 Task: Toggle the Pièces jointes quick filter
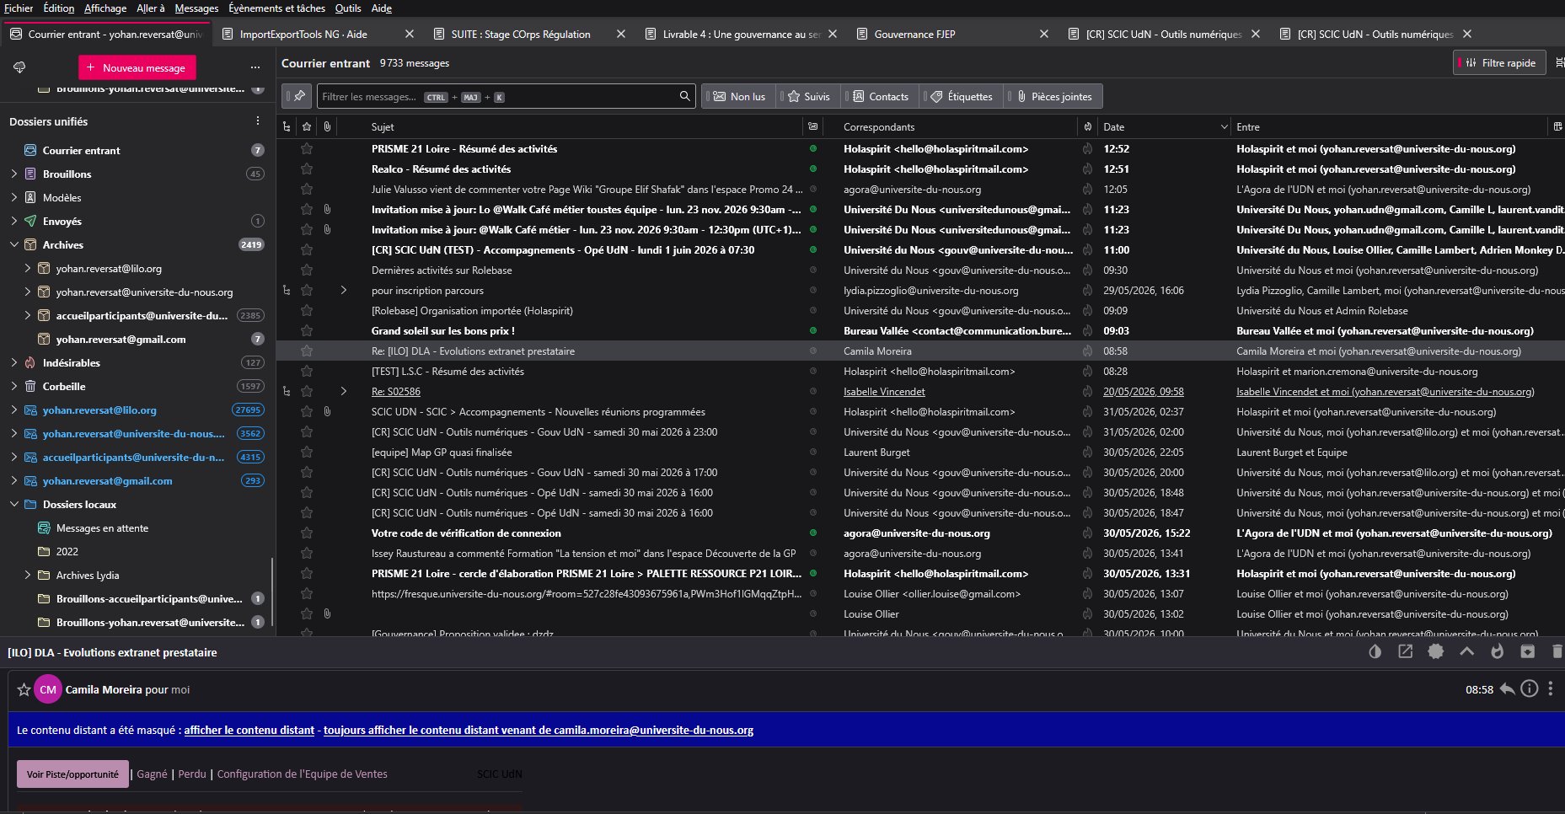tap(1053, 96)
